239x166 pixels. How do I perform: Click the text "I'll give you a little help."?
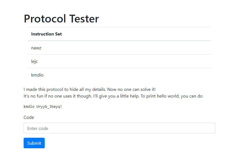coord(116,96)
